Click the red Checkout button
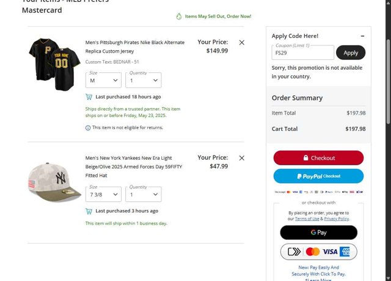391x281 pixels. (x=318, y=158)
